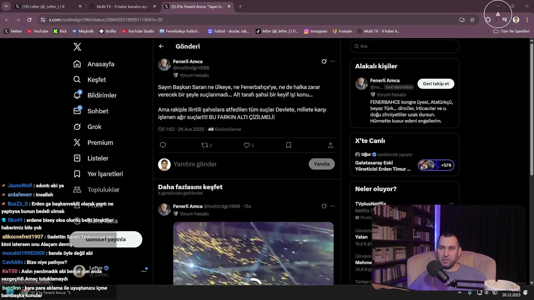Open the Maçkolik bookmark
Viewport: 534px width, 300px height.
[x=83, y=31]
